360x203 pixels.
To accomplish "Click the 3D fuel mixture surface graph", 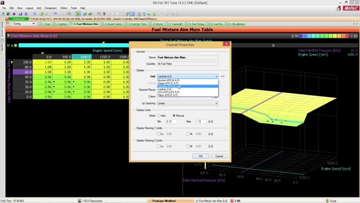I will 285,108.
